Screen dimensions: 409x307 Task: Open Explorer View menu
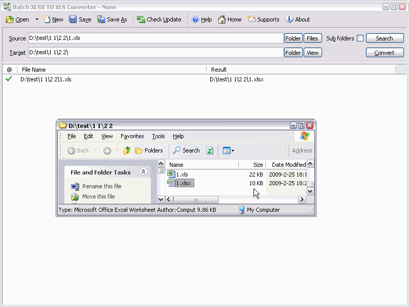click(107, 136)
